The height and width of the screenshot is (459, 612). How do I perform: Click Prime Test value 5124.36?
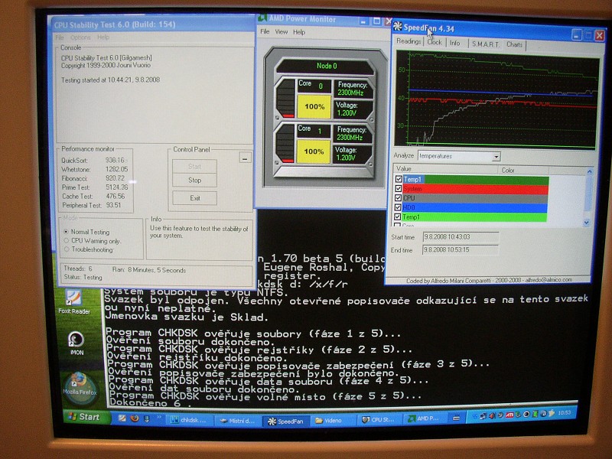tap(117, 187)
